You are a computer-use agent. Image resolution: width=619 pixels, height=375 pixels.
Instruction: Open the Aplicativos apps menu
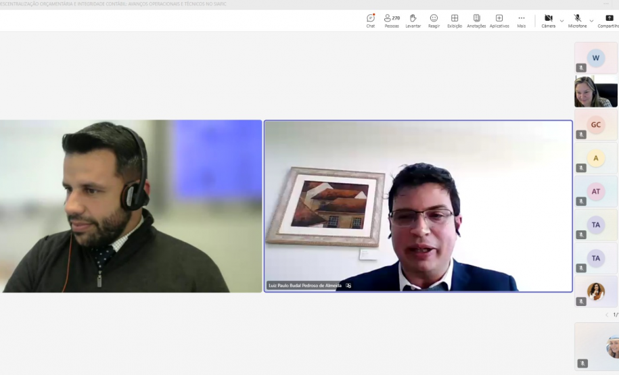[x=499, y=20]
